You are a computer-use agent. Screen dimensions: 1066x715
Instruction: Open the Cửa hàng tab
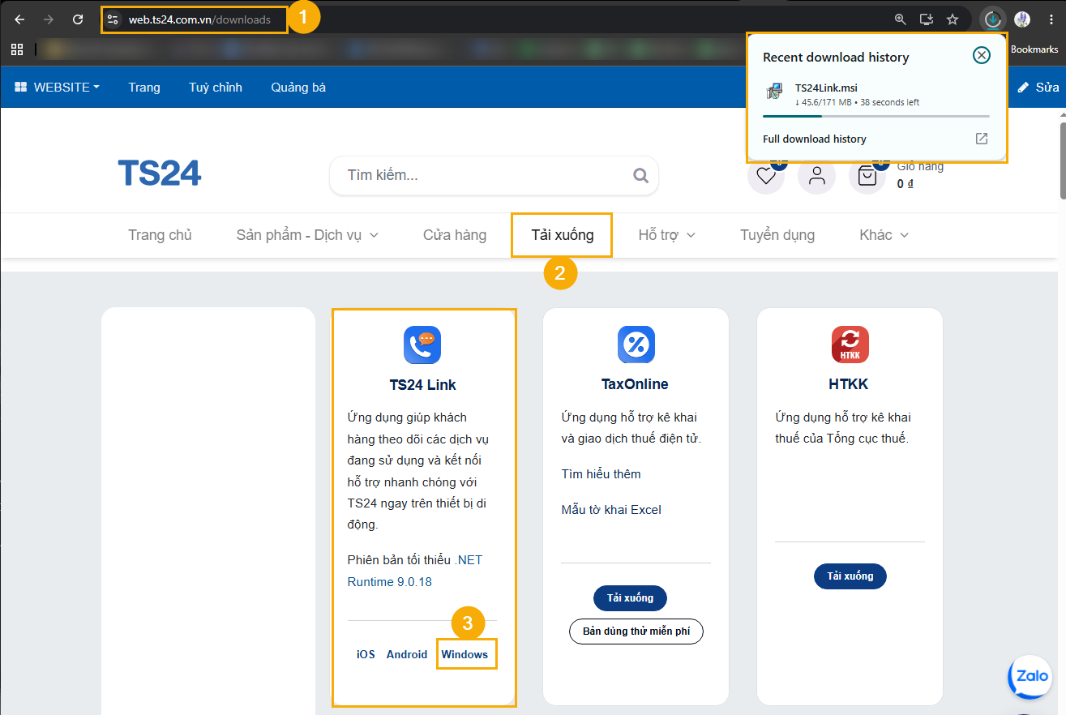(455, 235)
